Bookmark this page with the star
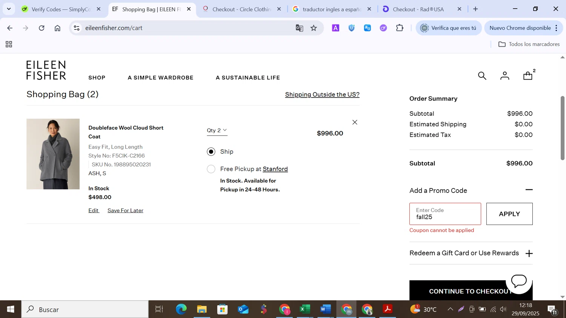The image size is (566, 318). pyautogui.click(x=314, y=28)
